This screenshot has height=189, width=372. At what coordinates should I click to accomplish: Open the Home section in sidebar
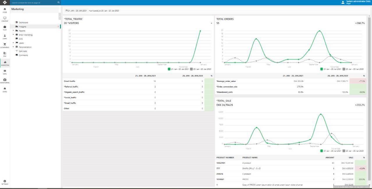(x=5, y=10)
